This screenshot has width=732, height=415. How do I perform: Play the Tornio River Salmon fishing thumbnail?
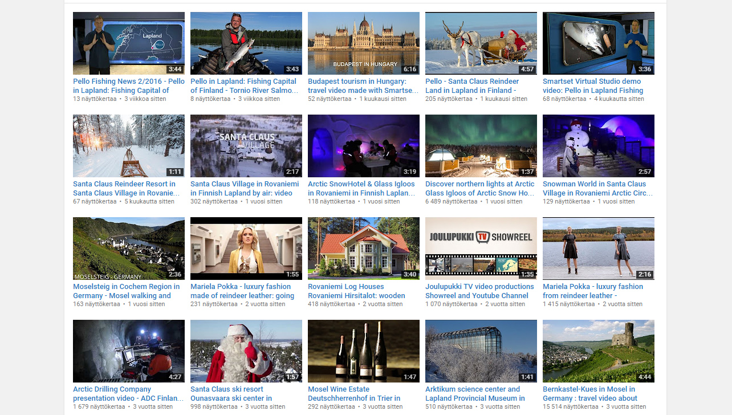[x=246, y=43]
